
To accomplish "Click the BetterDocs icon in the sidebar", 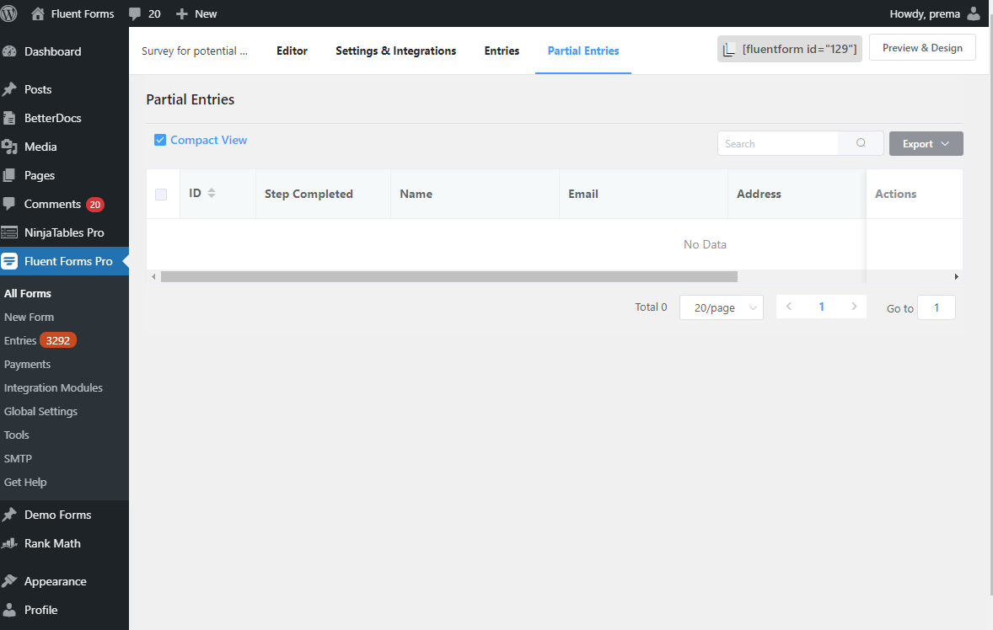I will click(x=9, y=118).
